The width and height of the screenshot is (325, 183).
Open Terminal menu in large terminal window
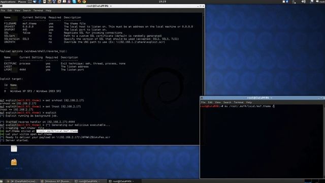pos(38,10)
